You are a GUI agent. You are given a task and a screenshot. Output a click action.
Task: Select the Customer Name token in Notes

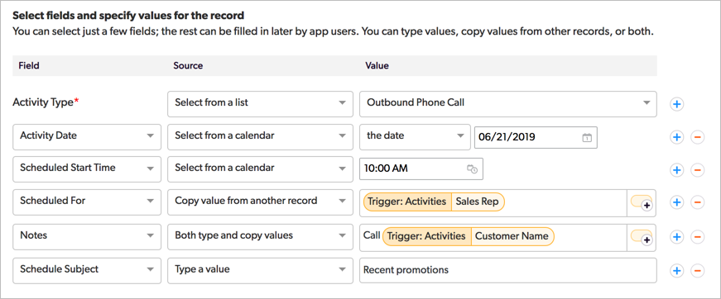tap(512, 236)
